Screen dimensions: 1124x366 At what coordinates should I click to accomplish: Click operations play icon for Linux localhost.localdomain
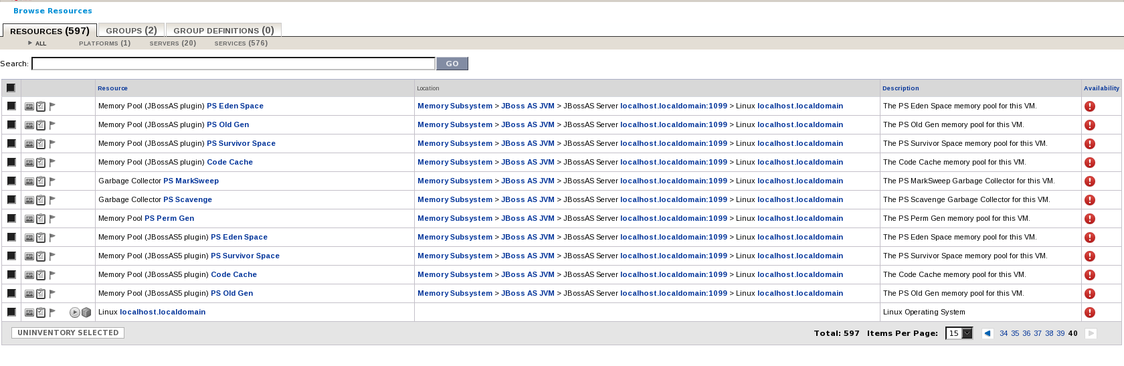pyautogui.click(x=74, y=312)
